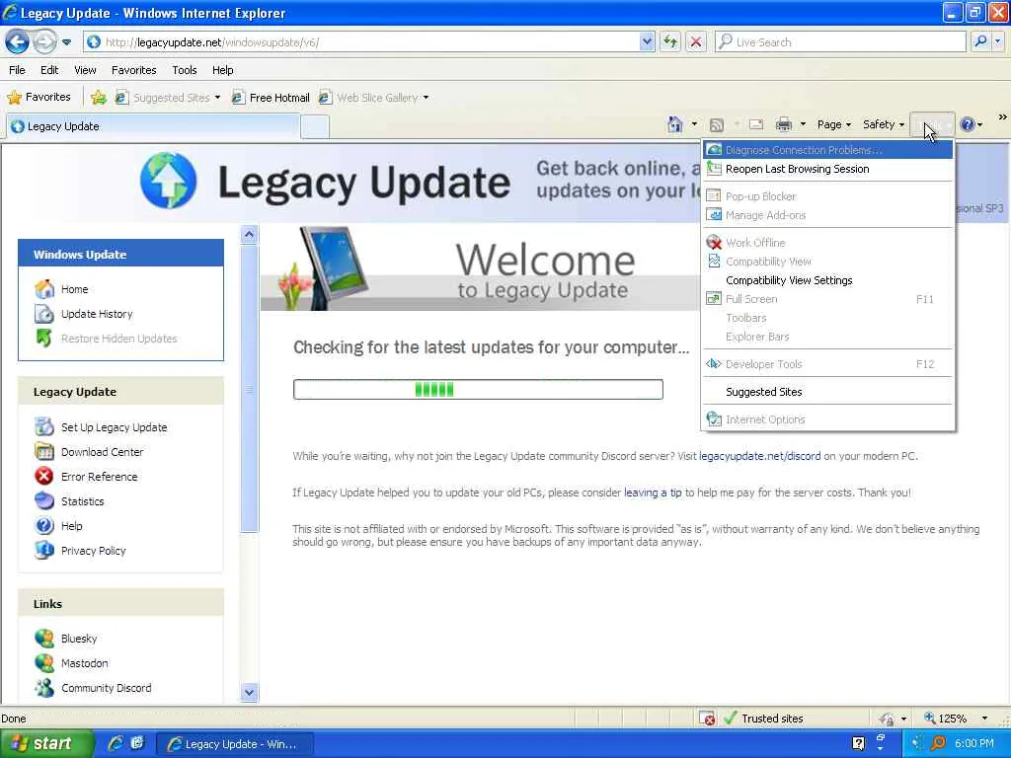Toggle Compatibility View menu item
Image resolution: width=1011 pixels, height=758 pixels.
coord(828,262)
